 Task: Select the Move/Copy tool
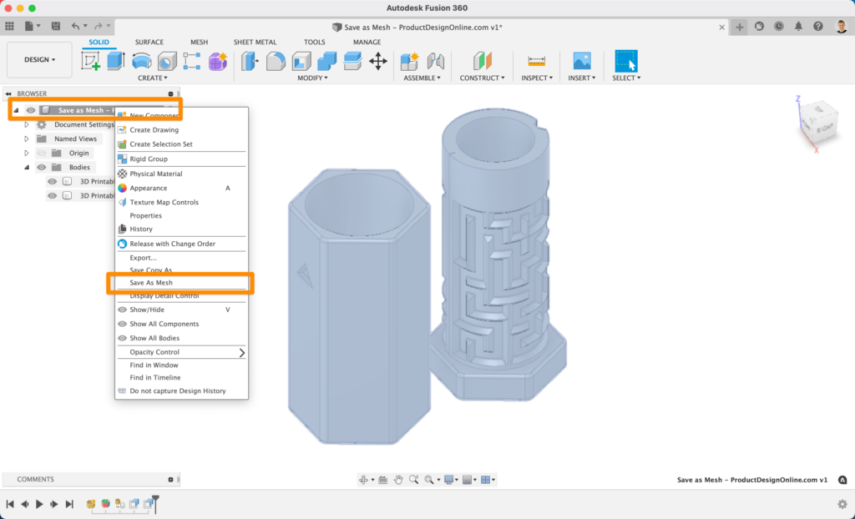pyautogui.click(x=378, y=61)
